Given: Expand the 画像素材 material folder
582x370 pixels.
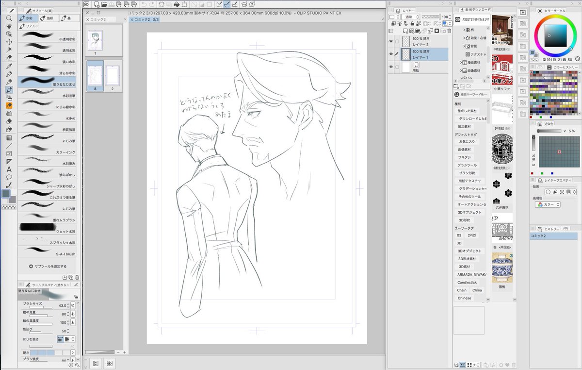Looking at the screenshot, I should pos(460,70).
